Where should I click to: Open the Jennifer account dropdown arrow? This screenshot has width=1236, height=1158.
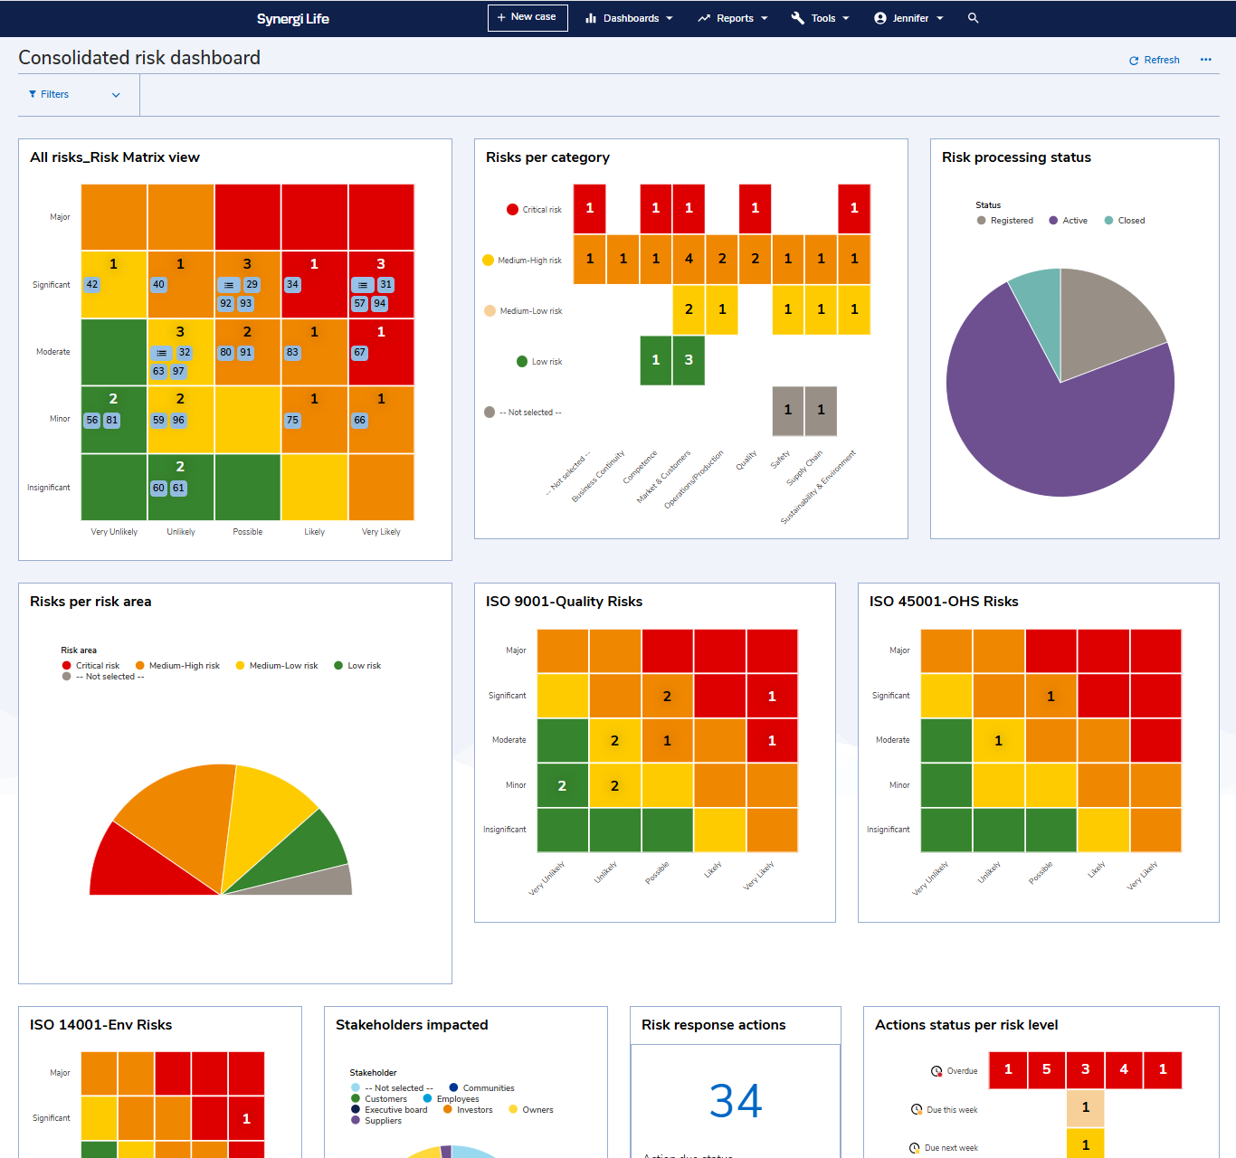tap(939, 18)
